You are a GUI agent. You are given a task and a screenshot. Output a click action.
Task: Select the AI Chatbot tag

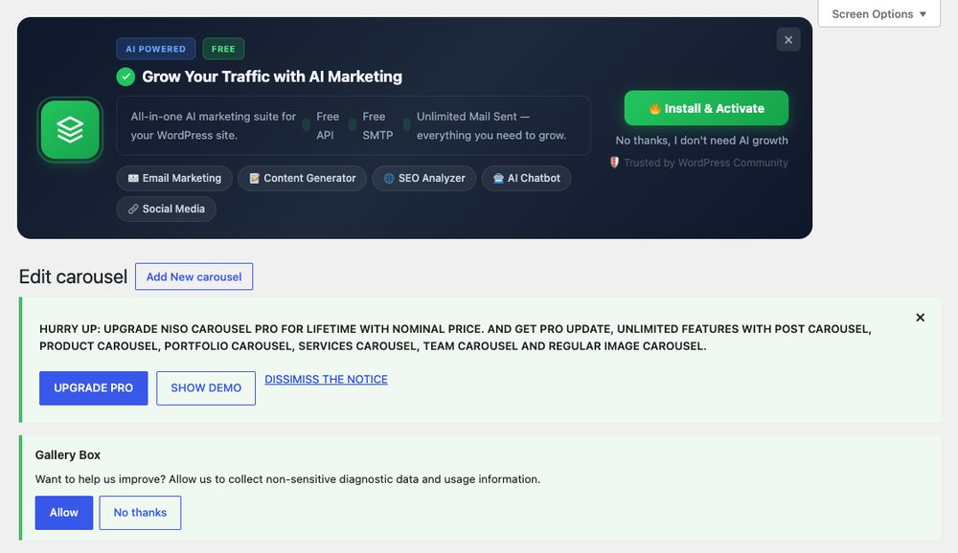tap(526, 178)
